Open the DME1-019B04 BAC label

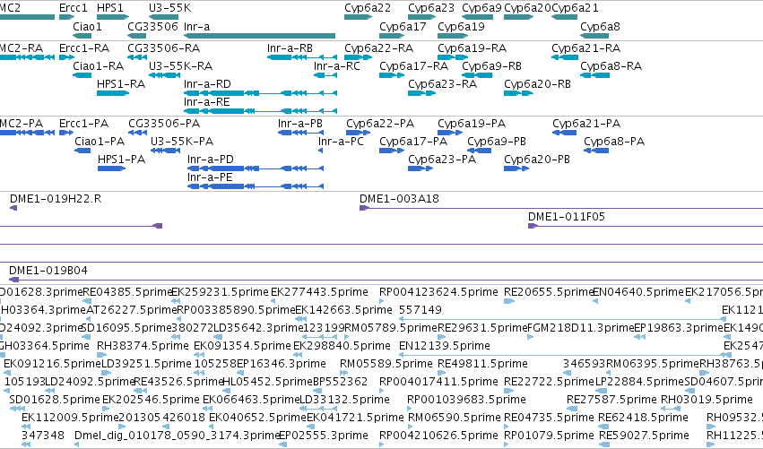(48, 271)
